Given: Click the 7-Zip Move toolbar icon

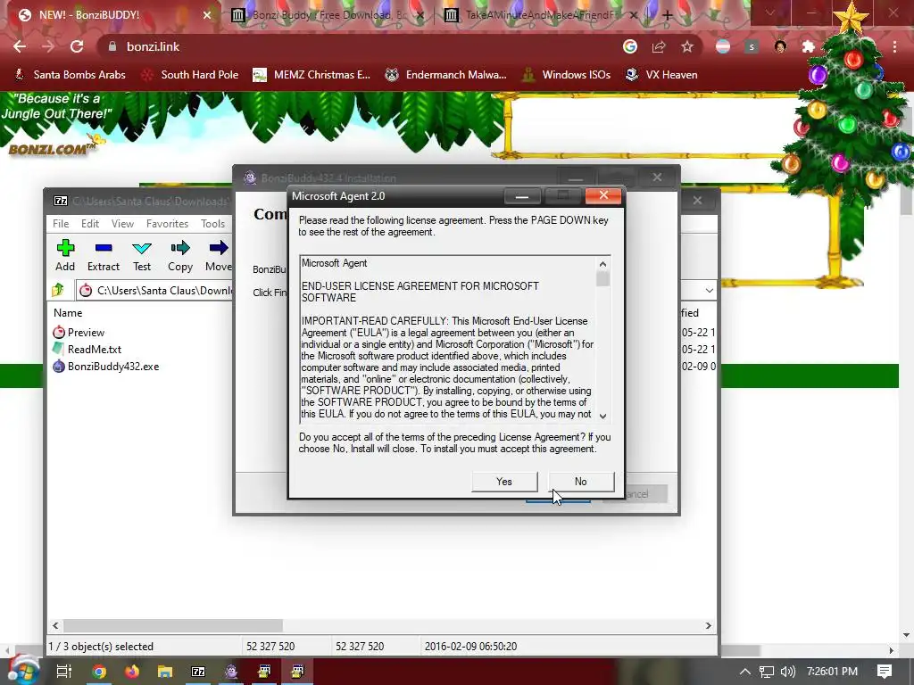Looking at the screenshot, I should (219, 255).
